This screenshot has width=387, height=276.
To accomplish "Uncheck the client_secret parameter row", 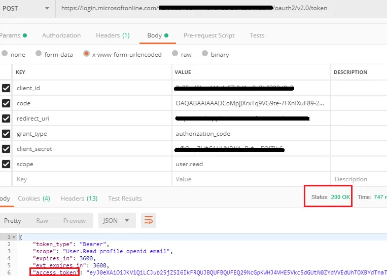I will 6,149.
